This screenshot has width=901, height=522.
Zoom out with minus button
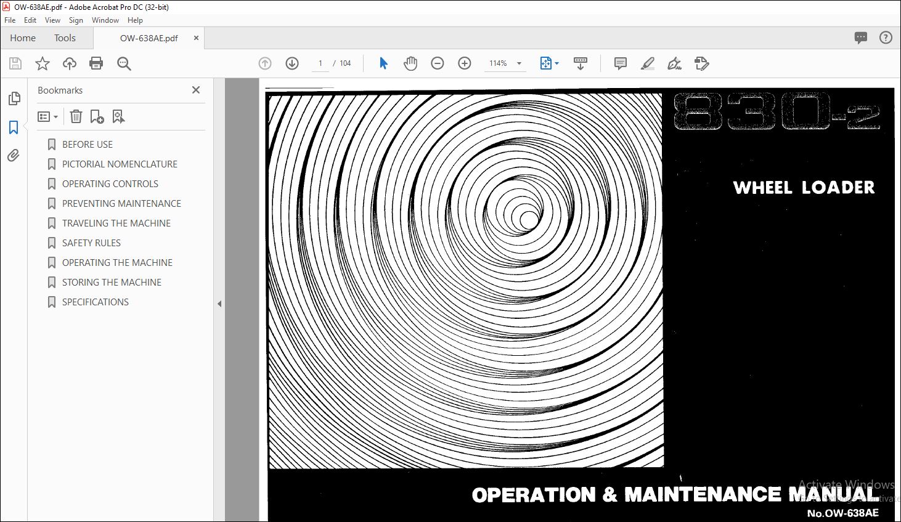(x=438, y=63)
